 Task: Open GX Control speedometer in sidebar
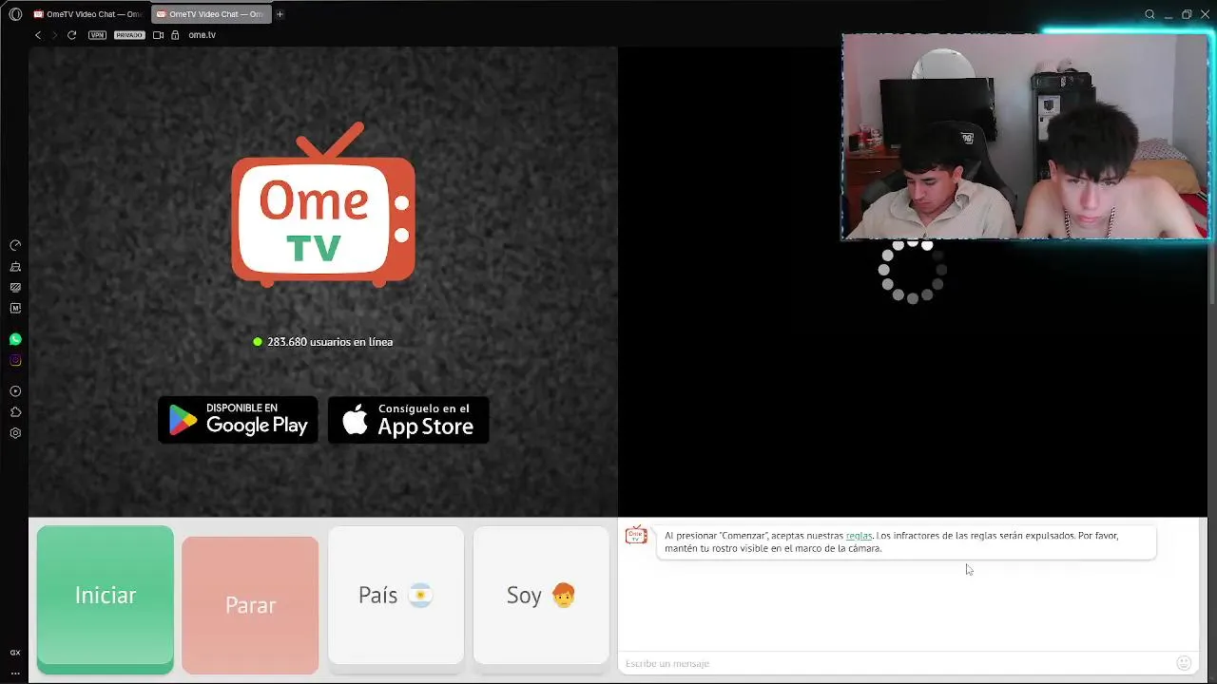pos(15,245)
